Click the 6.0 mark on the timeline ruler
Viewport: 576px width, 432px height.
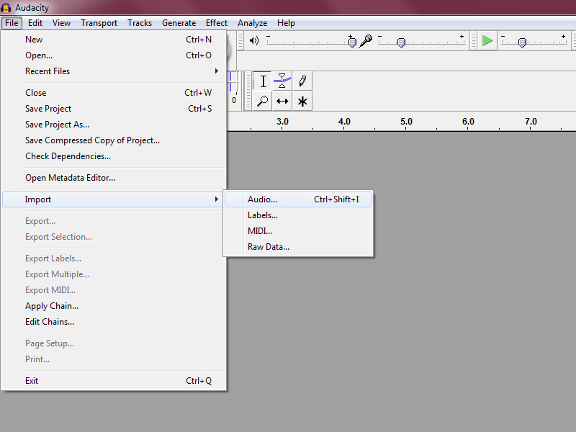click(468, 122)
